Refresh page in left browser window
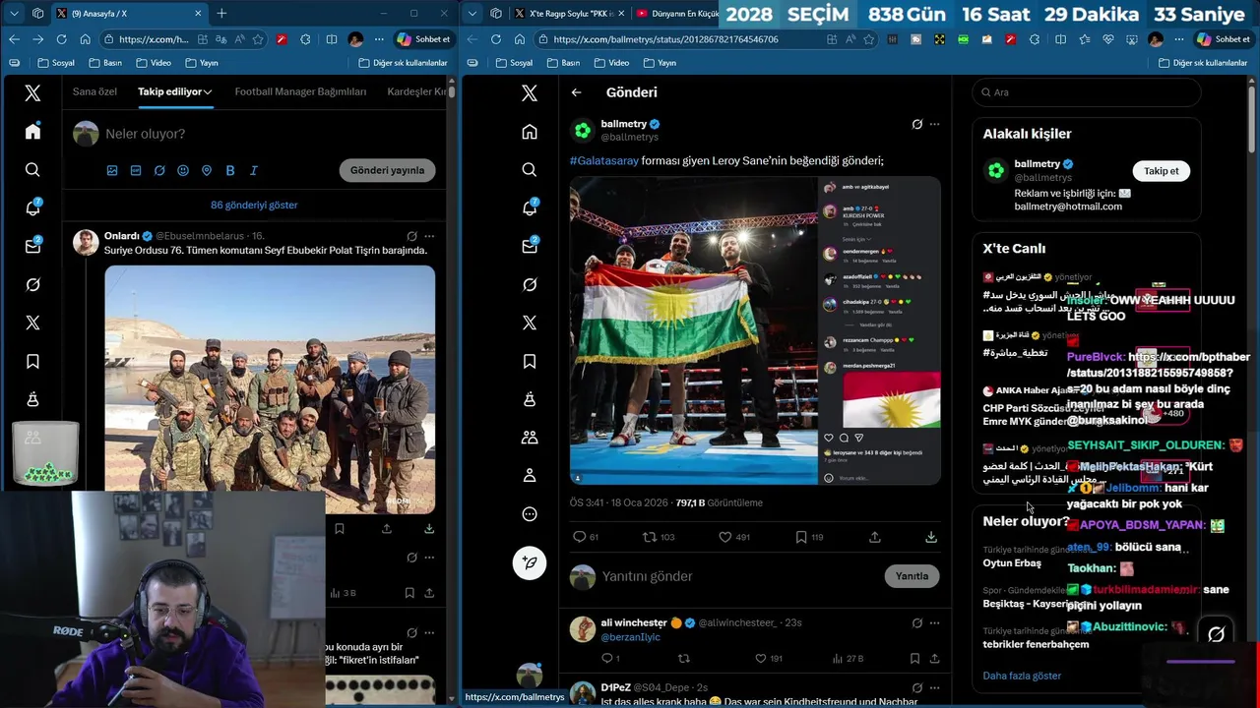Screen dimensions: 1260x708 pos(61,39)
